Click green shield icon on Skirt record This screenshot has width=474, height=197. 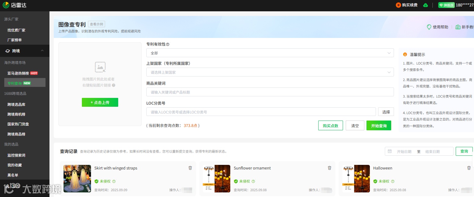97,181
